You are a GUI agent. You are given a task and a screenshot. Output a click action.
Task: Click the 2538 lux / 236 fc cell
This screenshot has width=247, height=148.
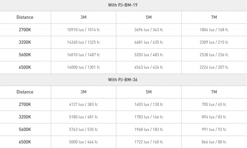214,55
